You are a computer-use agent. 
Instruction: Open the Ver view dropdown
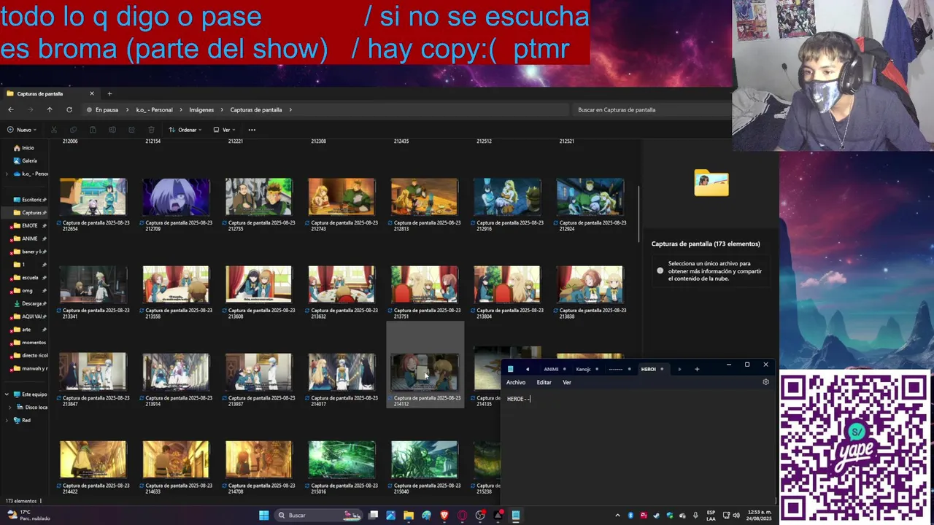[224, 130]
